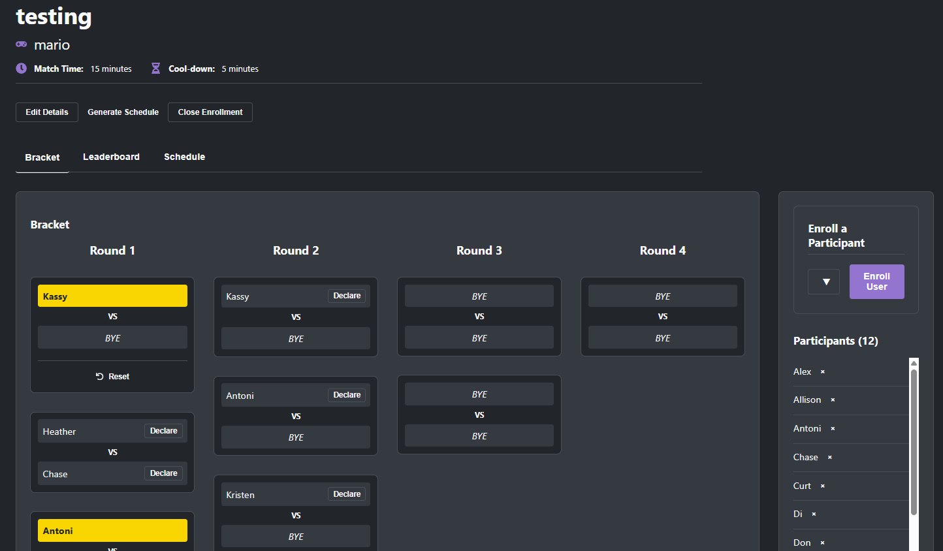Click the participants list scrollbar

pos(914,443)
